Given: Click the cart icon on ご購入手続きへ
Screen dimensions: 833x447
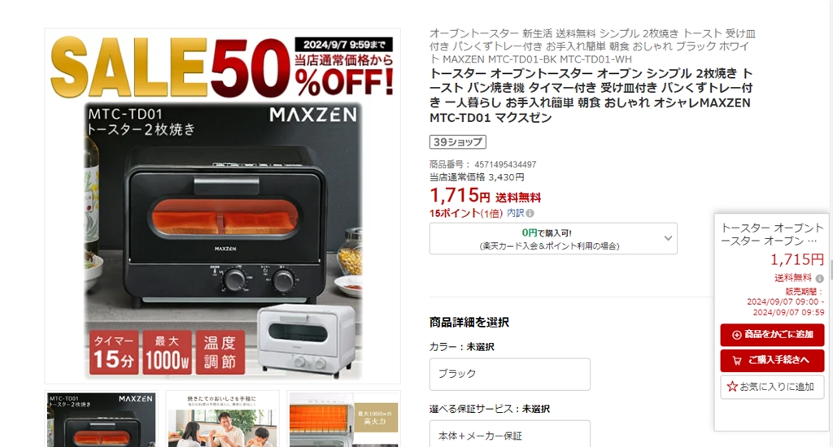Looking at the screenshot, I should pyautogui.click(x=737, y=361).
